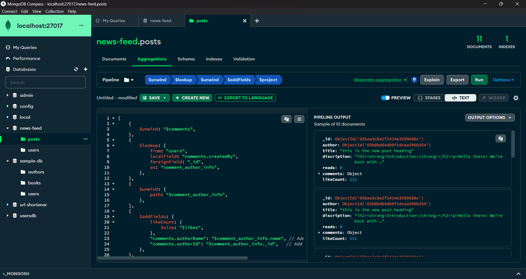Open the Help menu
Screen dimensions: 526x279
click(72, 11)
